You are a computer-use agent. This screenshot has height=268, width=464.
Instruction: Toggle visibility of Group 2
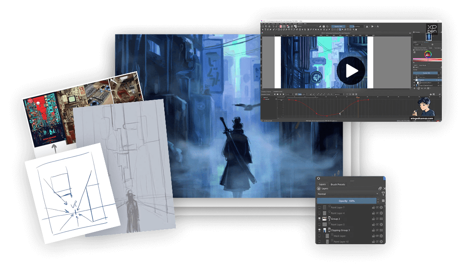coord(319,219)
